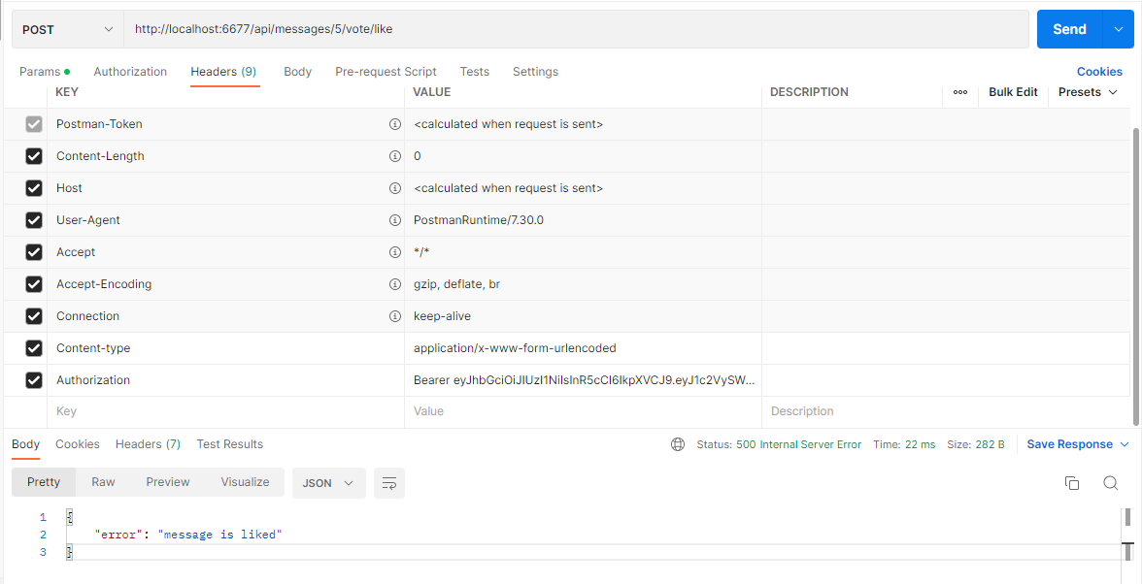Open the Test Results response tab
The width and height of the screenshot is (1142, 584).
[229, 443]
